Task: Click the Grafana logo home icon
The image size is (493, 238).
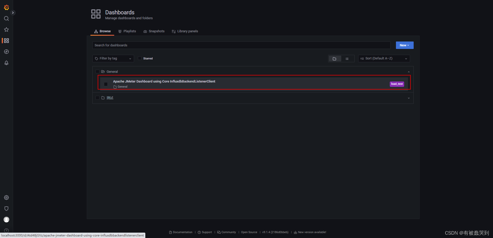Action: pyautogui.click(x=6, y=8)
